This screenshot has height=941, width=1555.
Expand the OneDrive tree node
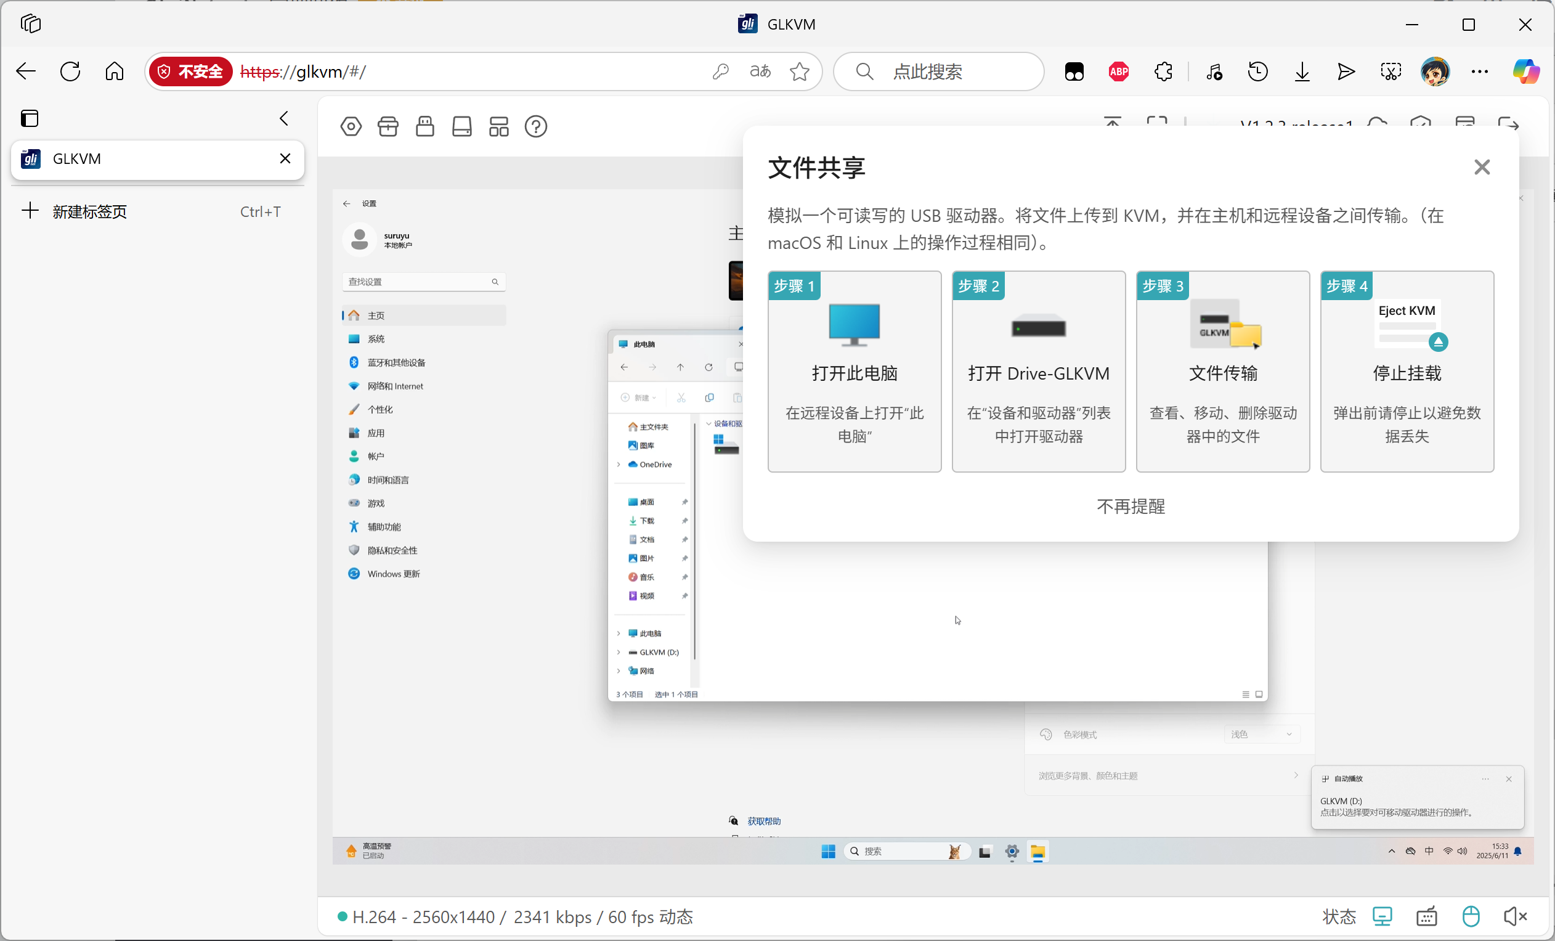click(619, 465)
